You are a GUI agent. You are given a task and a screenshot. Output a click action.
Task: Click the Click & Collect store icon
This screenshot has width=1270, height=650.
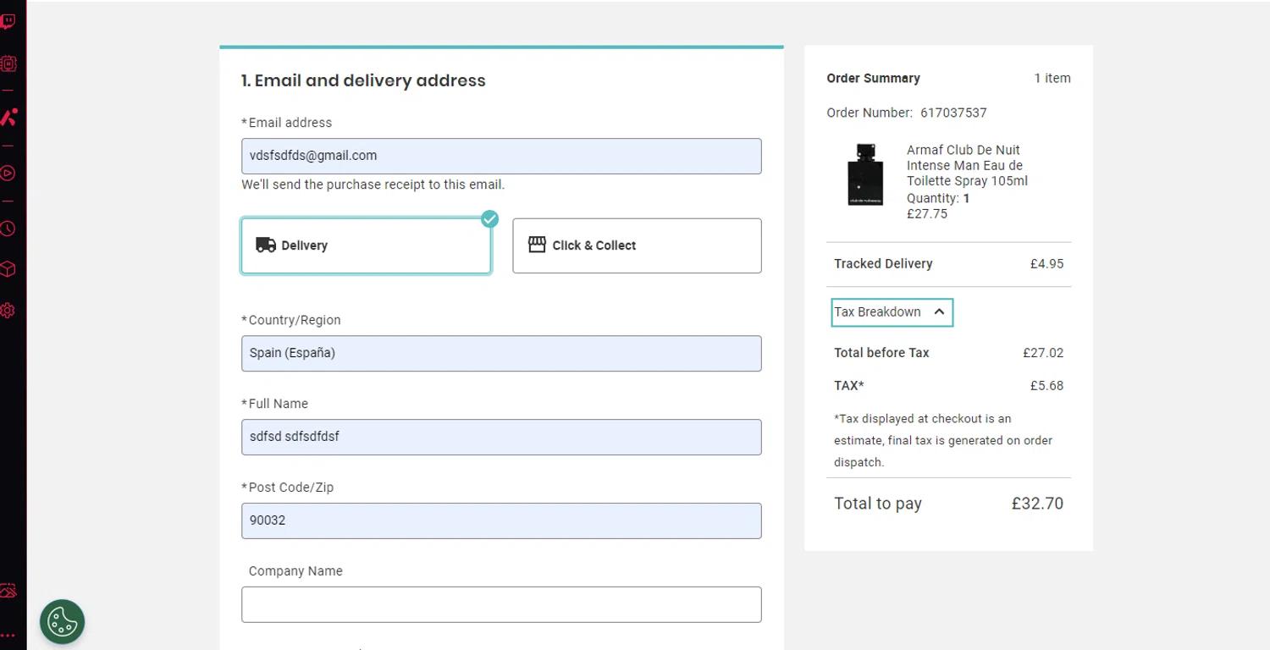coord(537,245)
